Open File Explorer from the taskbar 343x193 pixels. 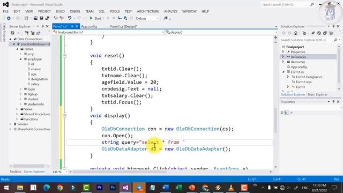point(20,188)
